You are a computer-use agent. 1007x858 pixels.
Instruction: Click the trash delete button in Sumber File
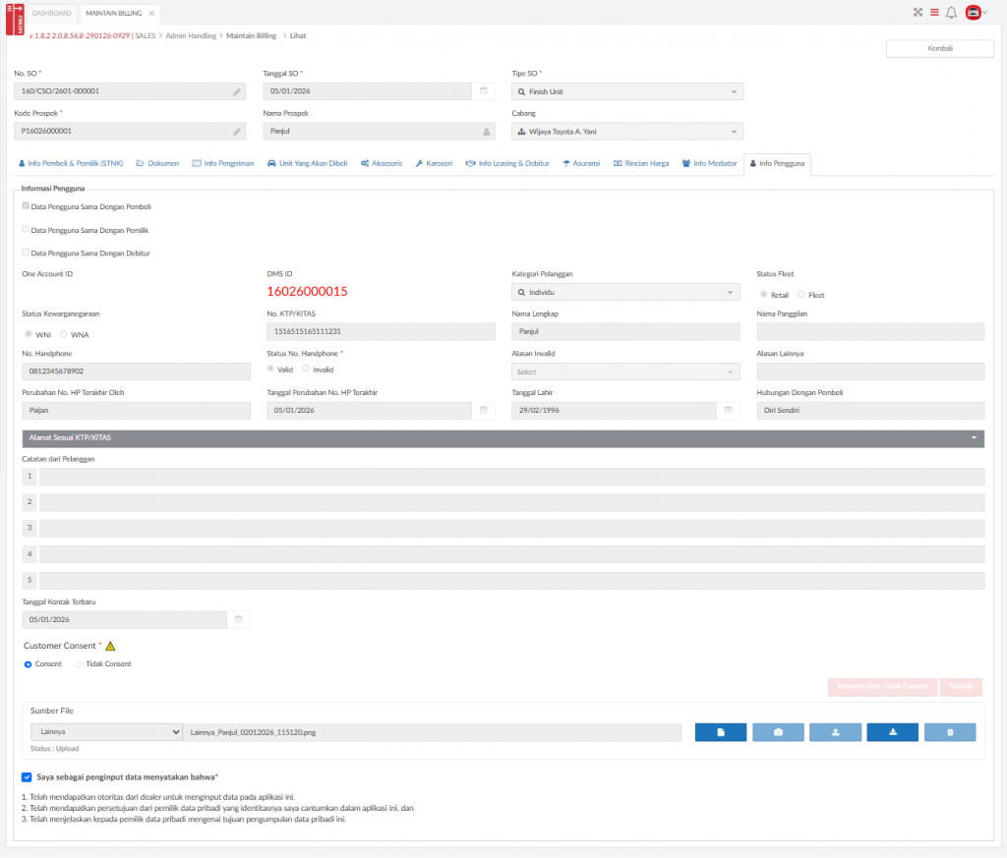tap(949, 732)
